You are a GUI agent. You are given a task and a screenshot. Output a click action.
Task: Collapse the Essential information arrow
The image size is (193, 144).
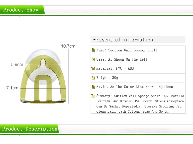tap(94, 40)
